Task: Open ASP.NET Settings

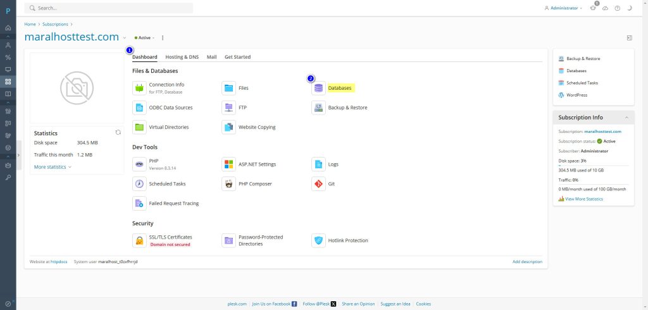Action: [x=257, y=164]
